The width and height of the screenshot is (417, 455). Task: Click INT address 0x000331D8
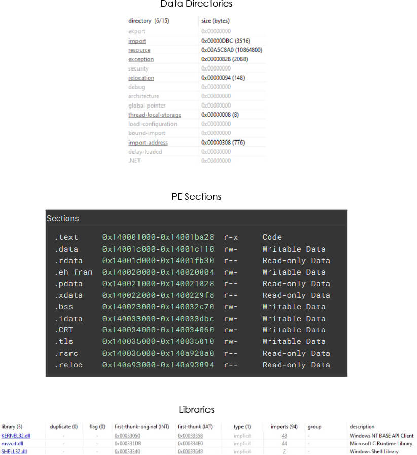click(x=128, y=444)
